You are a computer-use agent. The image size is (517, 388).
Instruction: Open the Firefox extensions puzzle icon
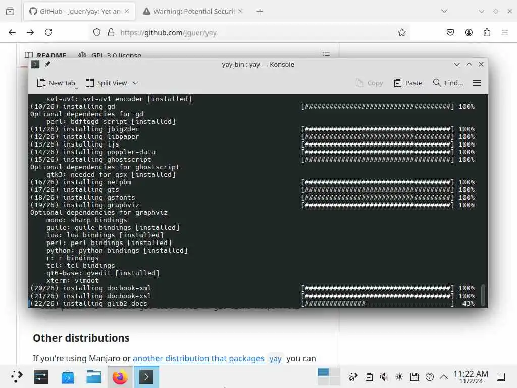[487, 32]
